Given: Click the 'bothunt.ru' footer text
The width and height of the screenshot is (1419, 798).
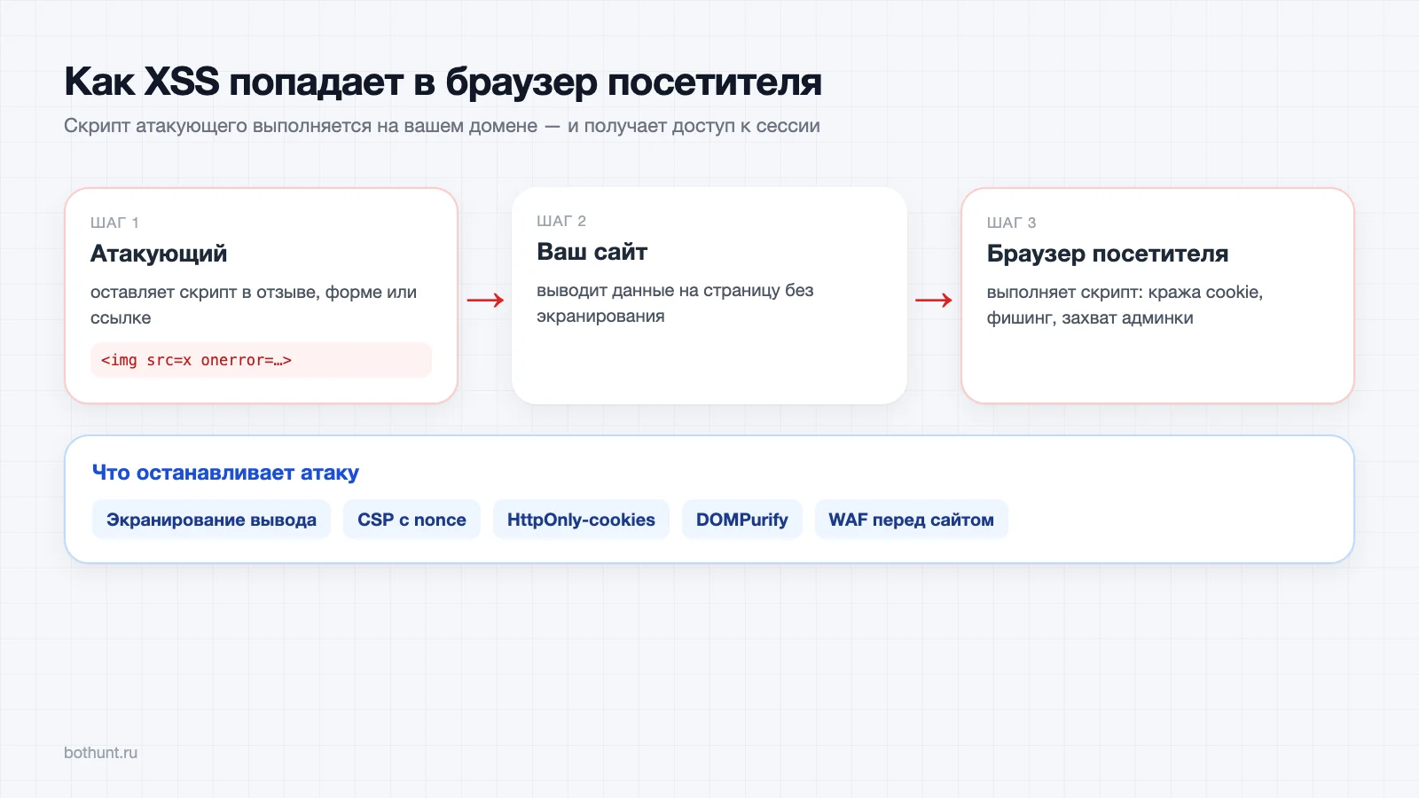Looking at the screenshot, I should tap(100, 753).
